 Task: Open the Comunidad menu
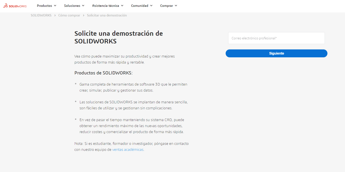[x=142, y=6]
